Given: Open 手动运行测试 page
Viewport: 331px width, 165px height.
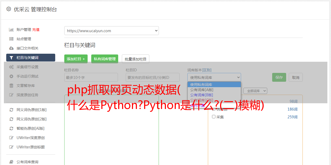Looking at the screenshot, I should pos(27,76).
